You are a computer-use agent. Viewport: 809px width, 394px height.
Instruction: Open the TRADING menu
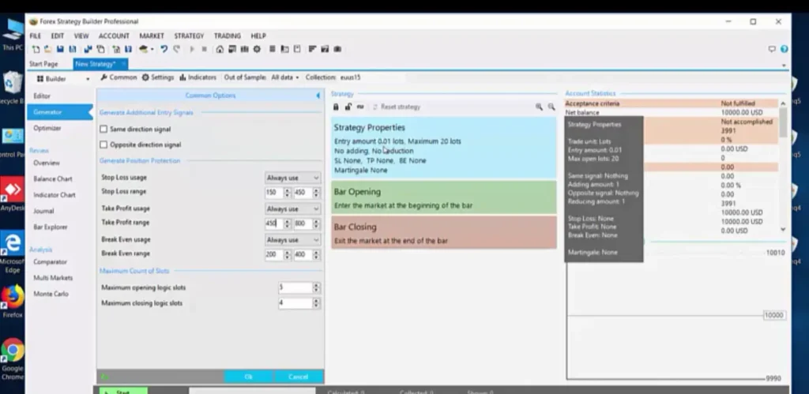coord(228,36)
